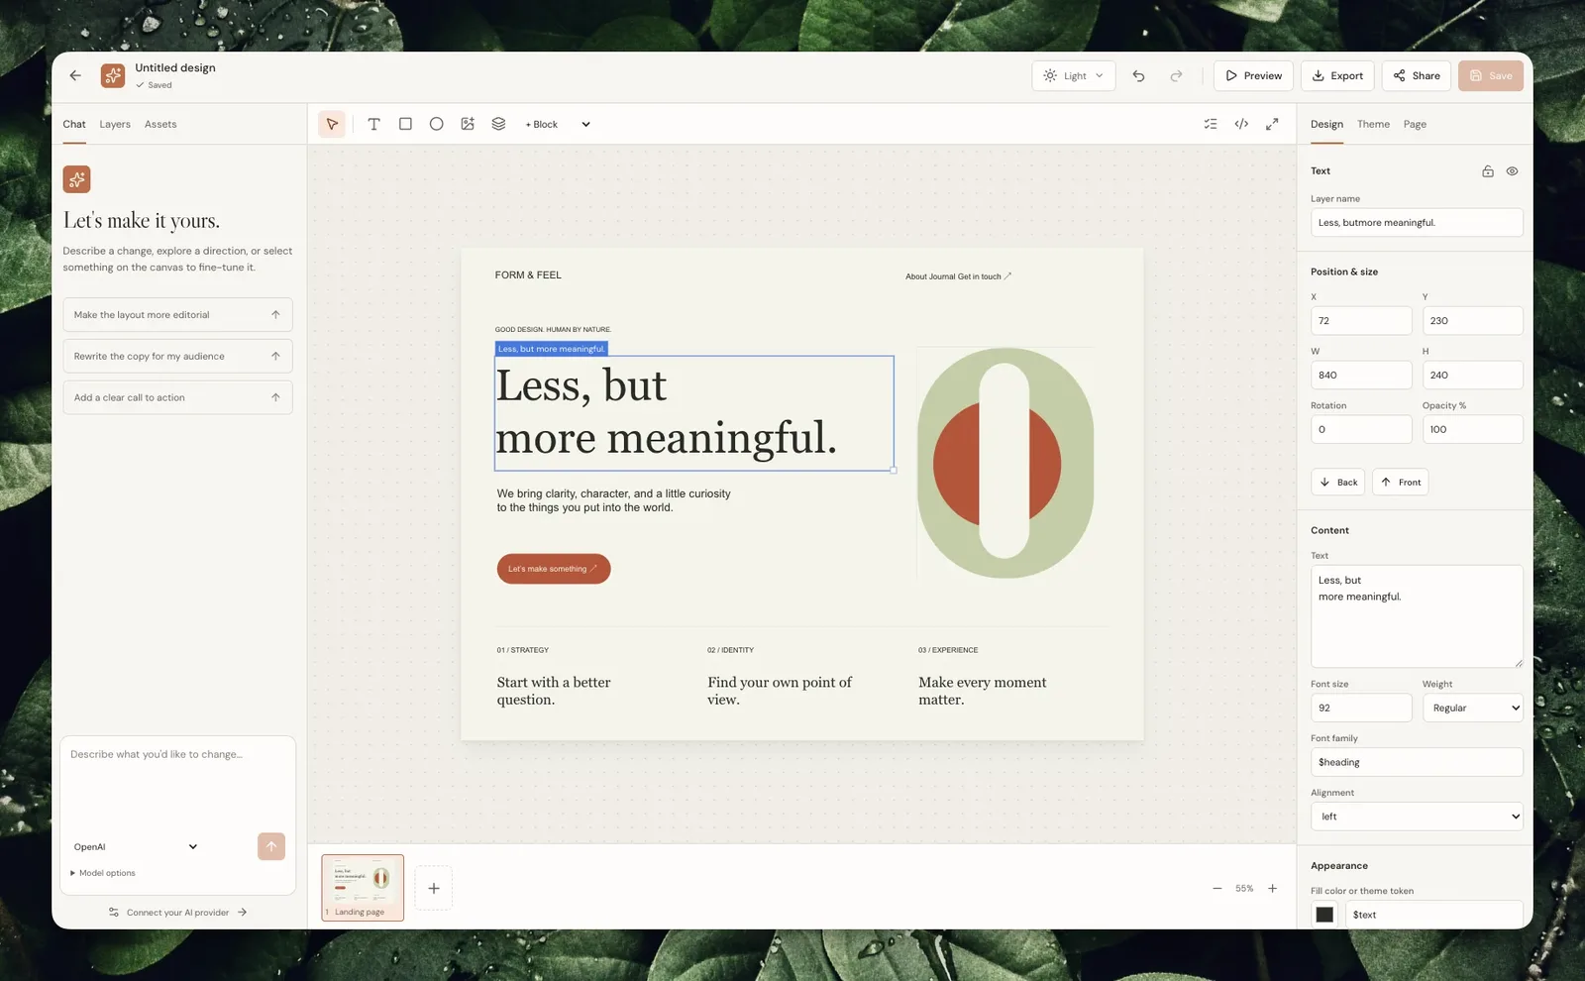Follow the Connect your AI provider link
This screenshot has height=981, width=1585.
tap(177, 913)
